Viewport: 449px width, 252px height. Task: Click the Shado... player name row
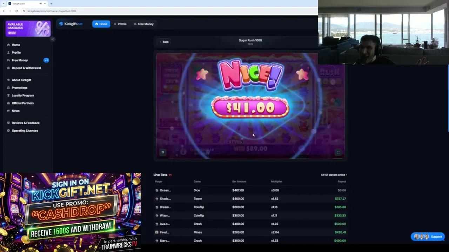(165, 199)
